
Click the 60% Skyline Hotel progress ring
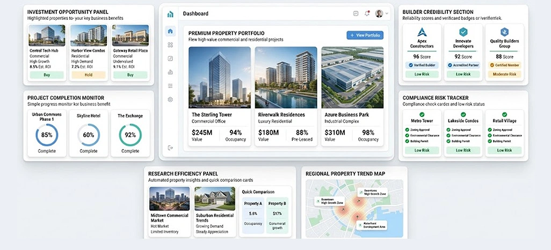coord(89,135)
